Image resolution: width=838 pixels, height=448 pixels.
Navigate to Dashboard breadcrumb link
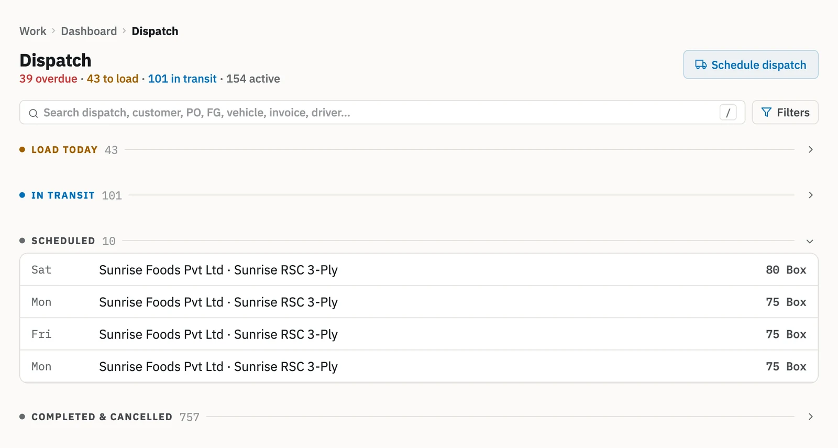(x=89, y=31)
